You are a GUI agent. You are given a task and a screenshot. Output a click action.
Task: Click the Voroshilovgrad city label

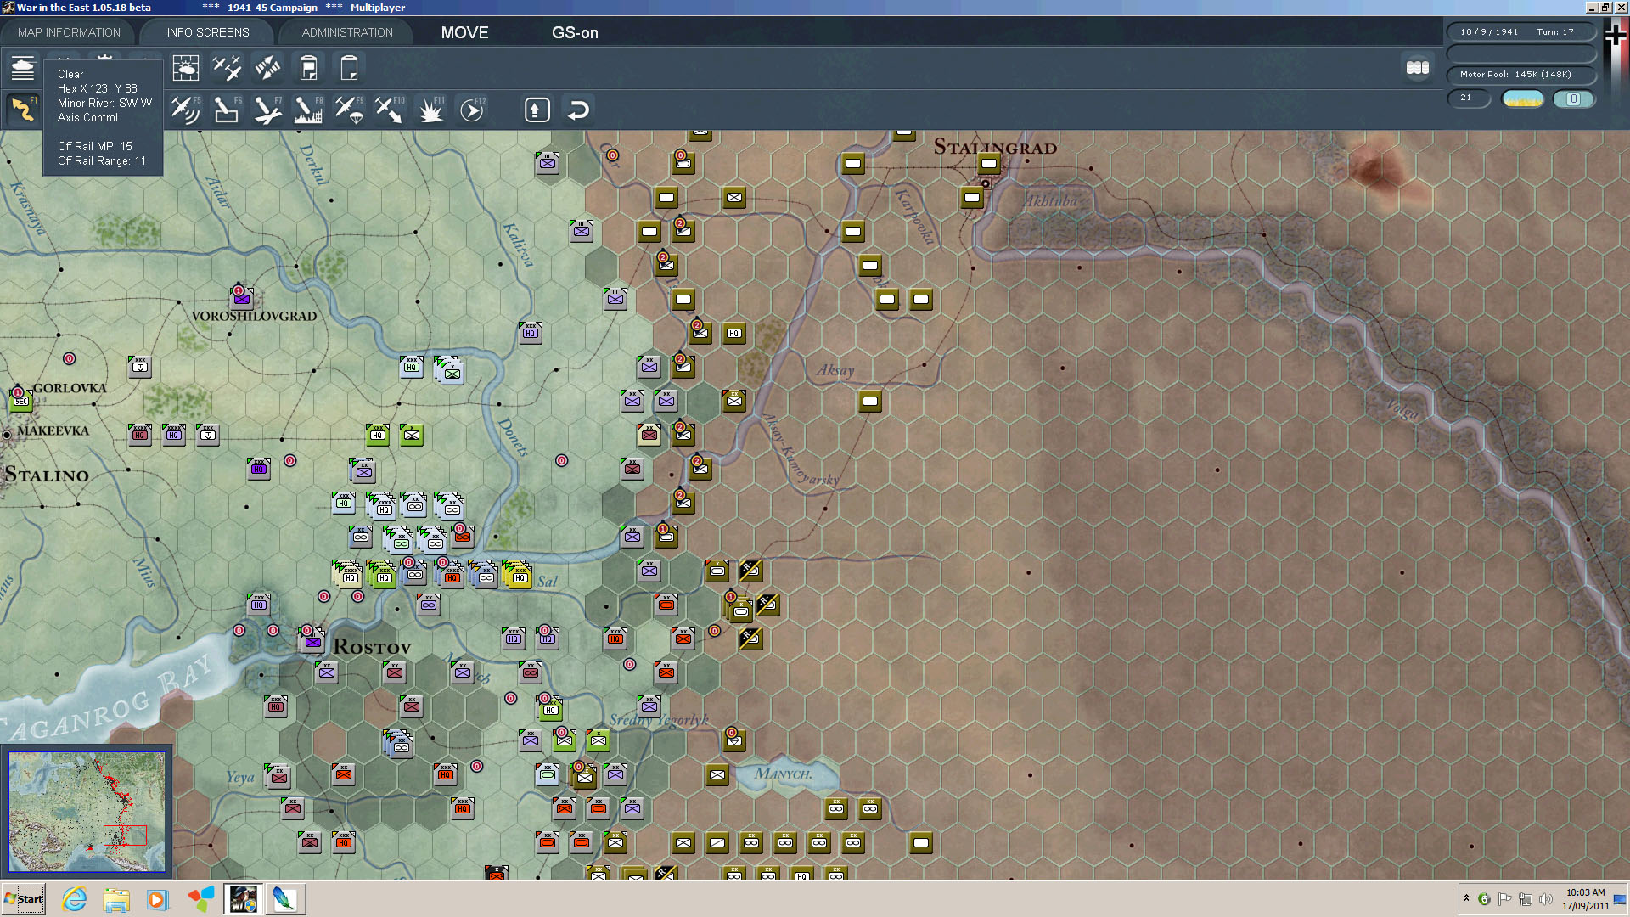tap(254, 316)
